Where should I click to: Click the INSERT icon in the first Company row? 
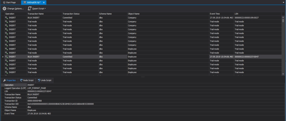(x=6, y=18)
